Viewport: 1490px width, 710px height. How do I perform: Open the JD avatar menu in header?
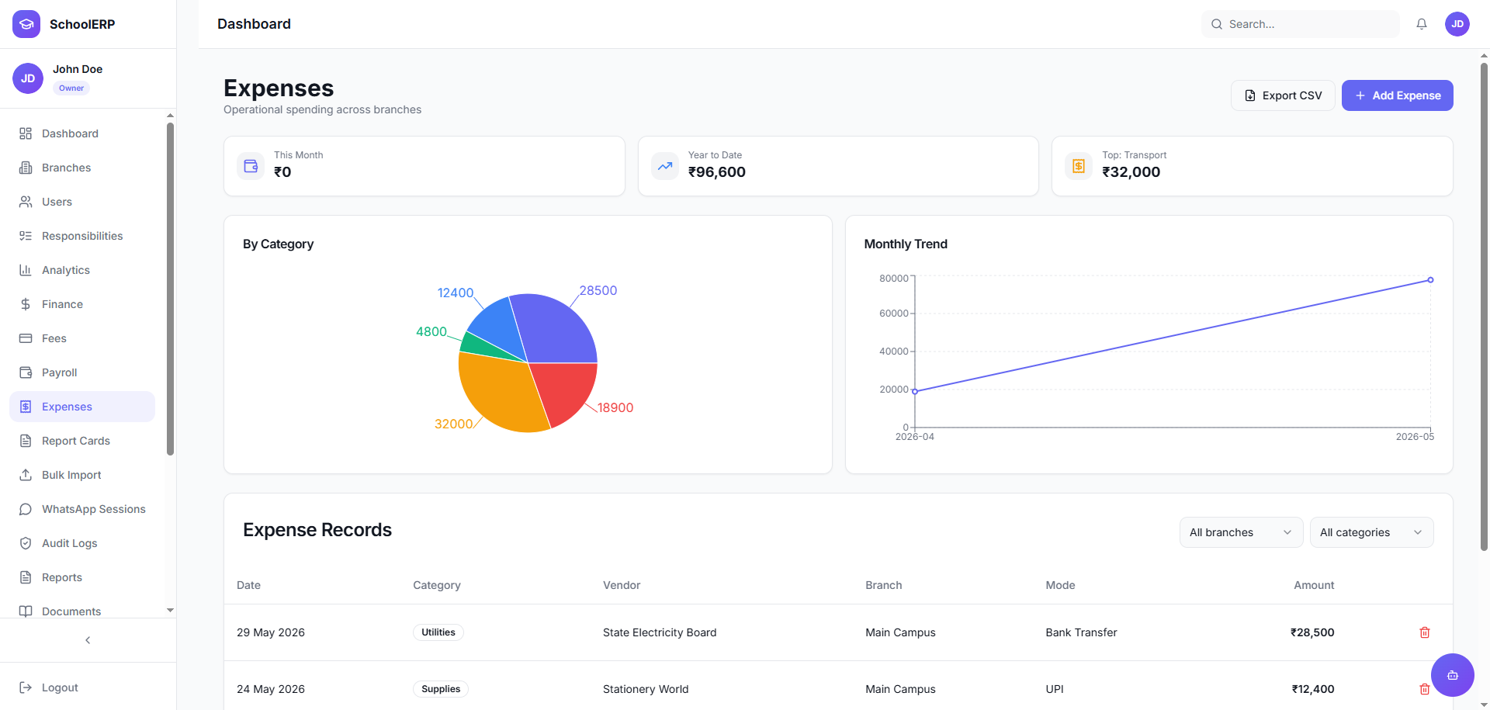1457,24
